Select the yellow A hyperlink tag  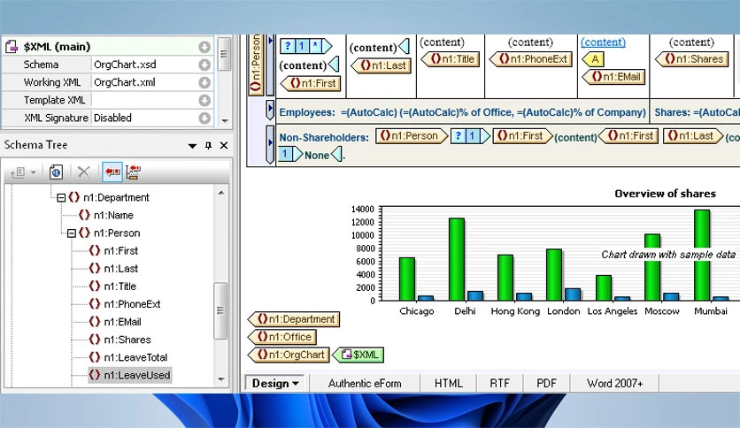[x=593, y=59]
